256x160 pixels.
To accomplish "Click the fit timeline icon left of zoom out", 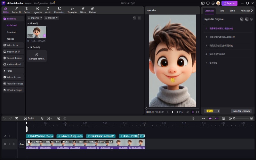I will (x=223, y=118).
